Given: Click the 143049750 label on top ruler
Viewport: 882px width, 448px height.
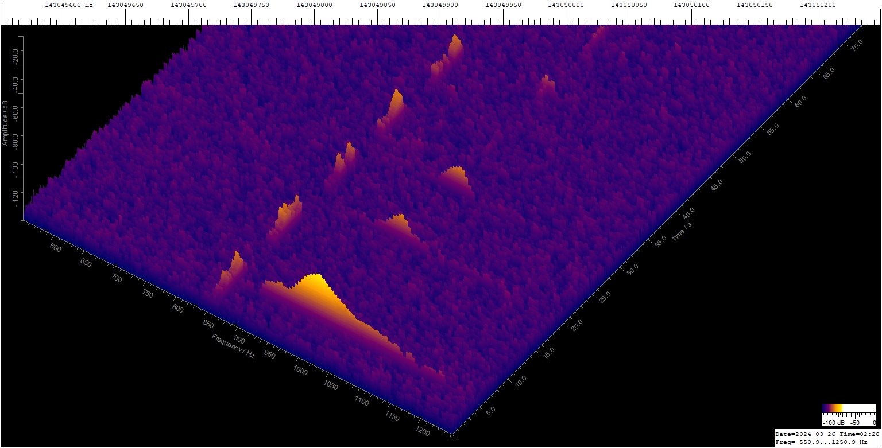Looking at the screenshot, I should tap(252, 5).
